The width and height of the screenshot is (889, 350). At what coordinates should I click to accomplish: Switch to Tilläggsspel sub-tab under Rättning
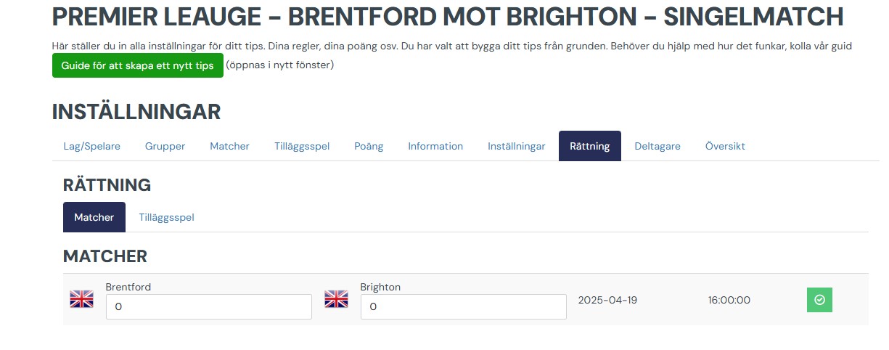point(166,217)
